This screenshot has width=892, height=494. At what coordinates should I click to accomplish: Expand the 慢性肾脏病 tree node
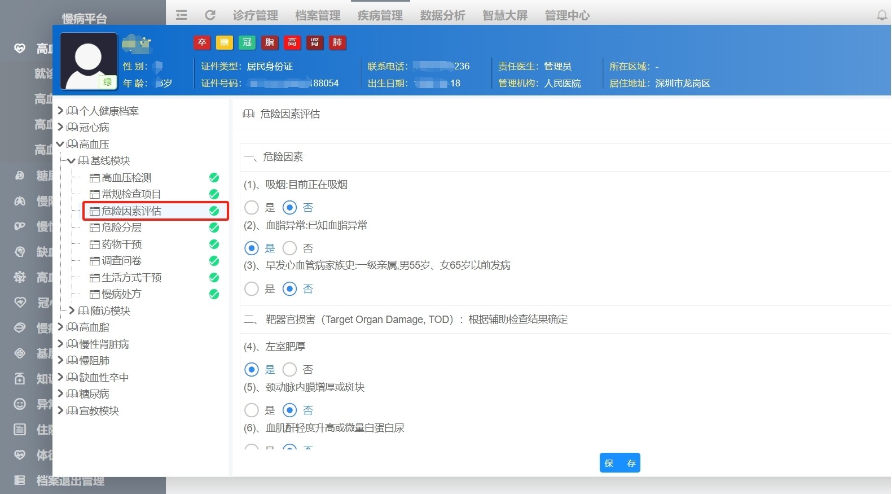point(60,344)
